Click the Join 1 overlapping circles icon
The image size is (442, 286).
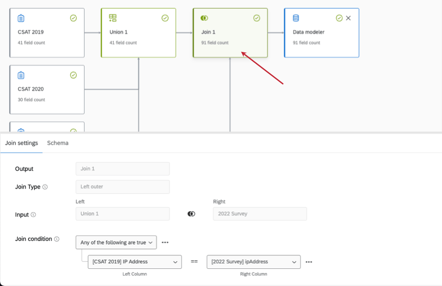coord(204,18)
